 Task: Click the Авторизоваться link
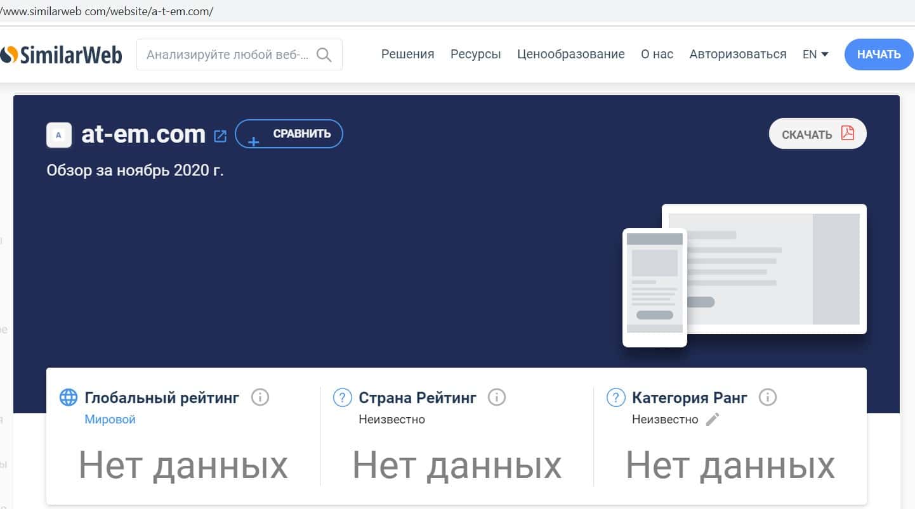(737, 55)
